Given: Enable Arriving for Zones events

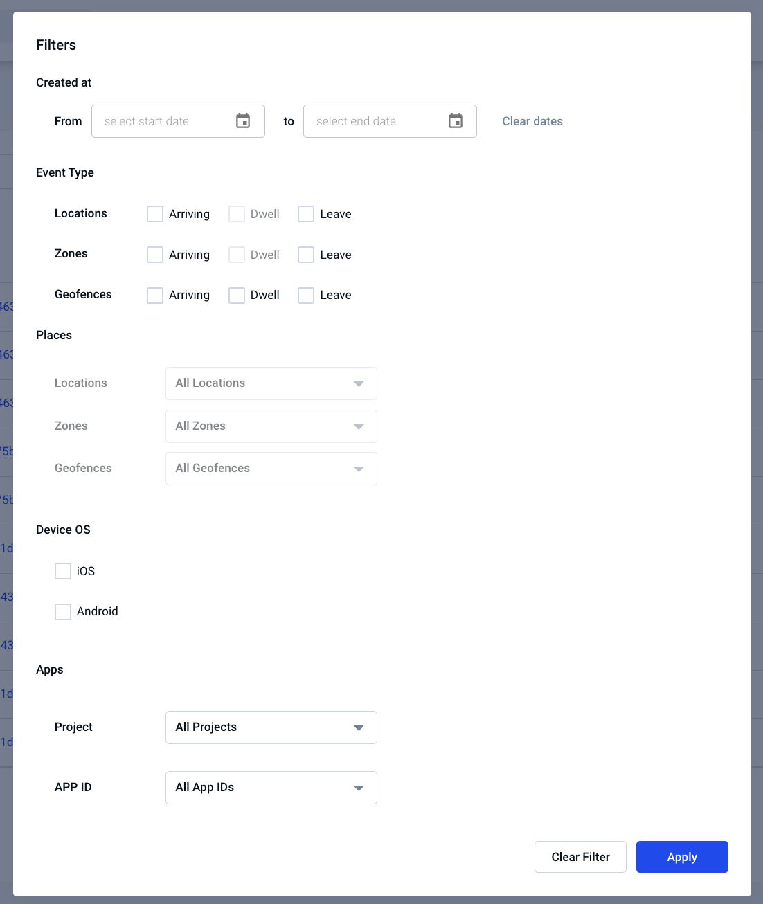Looking at the screenshot, I should (155, 255).
